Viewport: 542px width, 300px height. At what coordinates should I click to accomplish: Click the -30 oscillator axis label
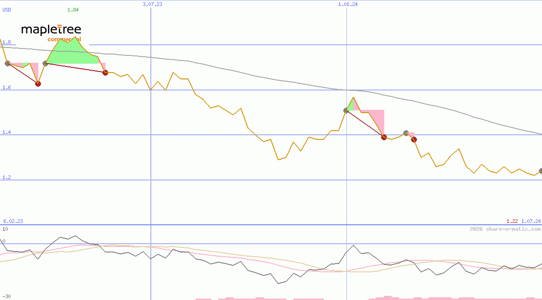(6, 296)
